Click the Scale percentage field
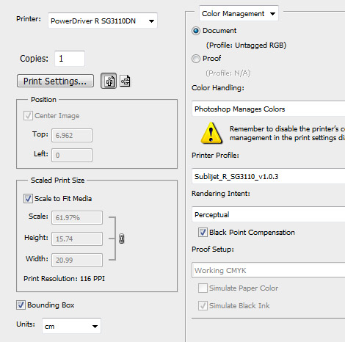The height and width of the screenshot is (342, 345). [77, 217]
